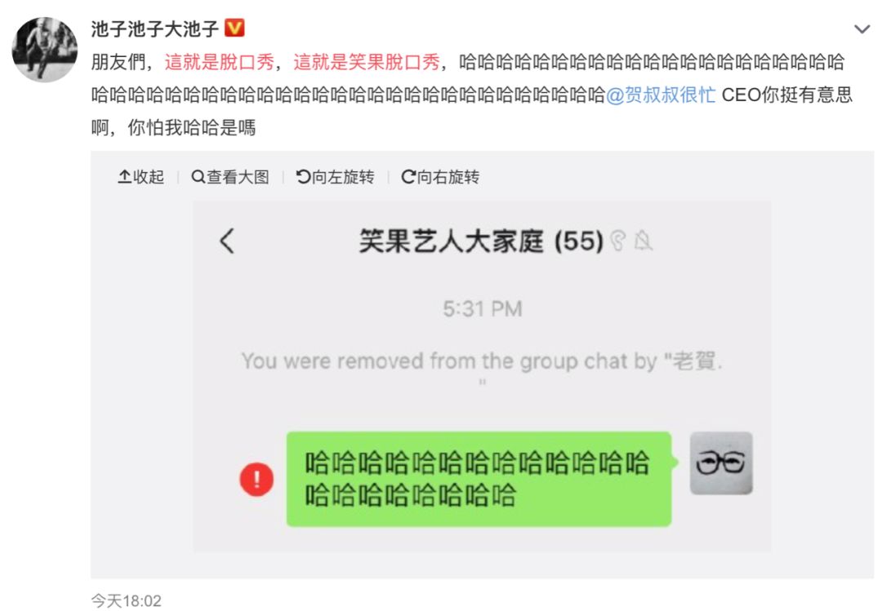Open the @贺叔叔很忙 mention link
The width and height of the screenshot is (882, 611).
tap(661, 95)
